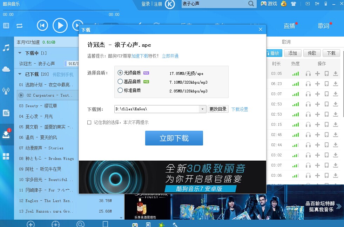Select the 标准音质 radio option
The image size is (344, 227).
[x=120, y=90]
